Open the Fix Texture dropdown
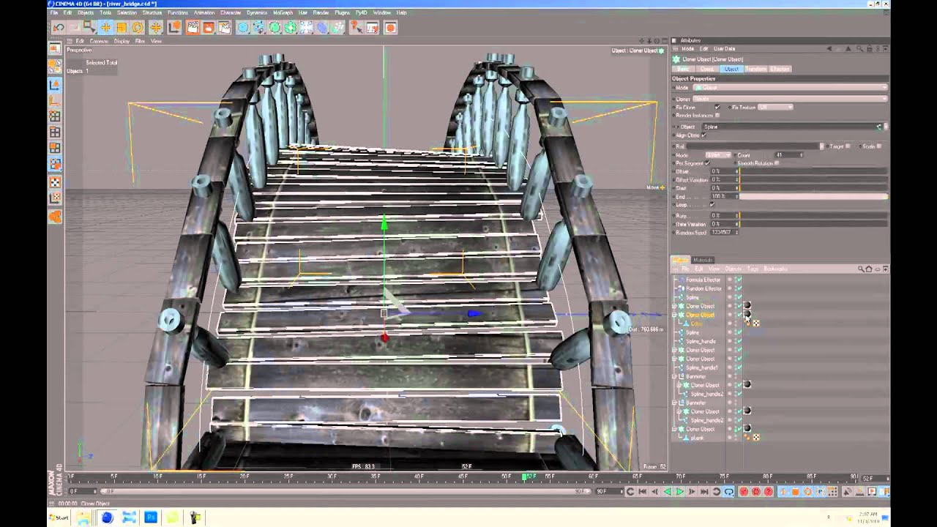 (775, 107)
